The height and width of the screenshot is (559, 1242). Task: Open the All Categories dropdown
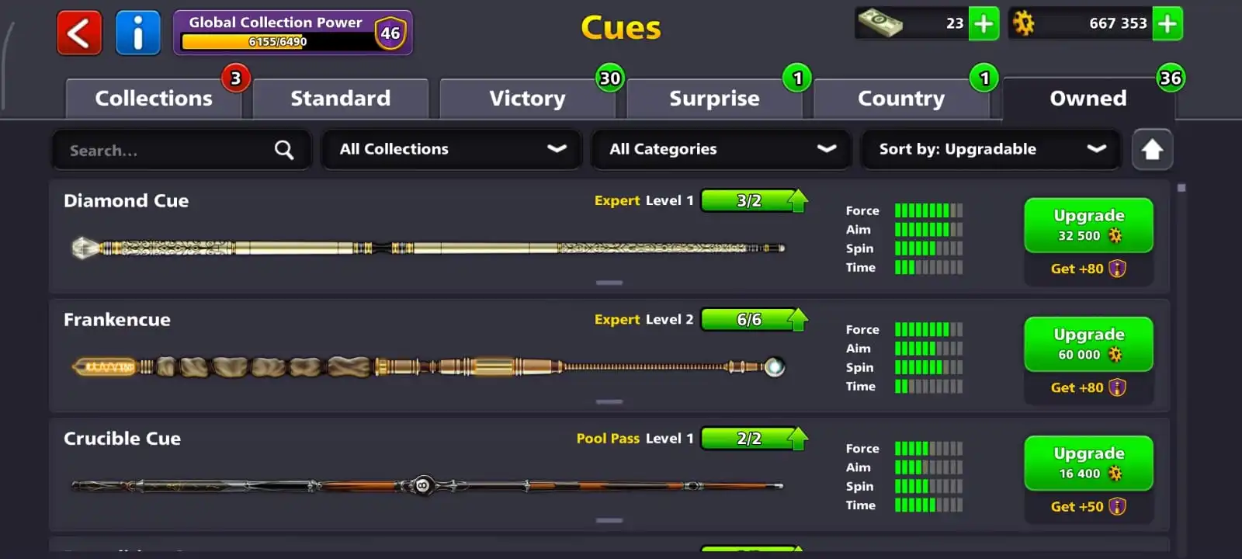click(721, 149)
